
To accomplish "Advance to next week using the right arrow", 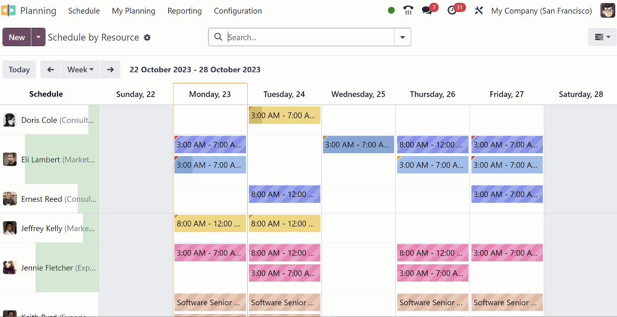I will [110, 69].
